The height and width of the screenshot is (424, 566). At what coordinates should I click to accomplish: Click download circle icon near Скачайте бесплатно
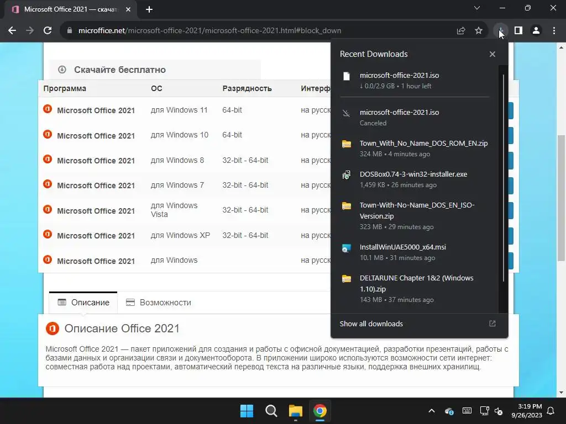tap(62, 69)
